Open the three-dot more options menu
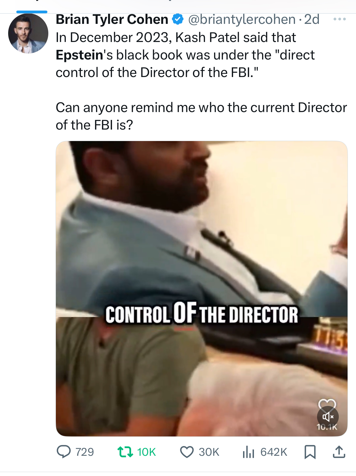Viewport: 356px width, 476px height. (339, 19)
